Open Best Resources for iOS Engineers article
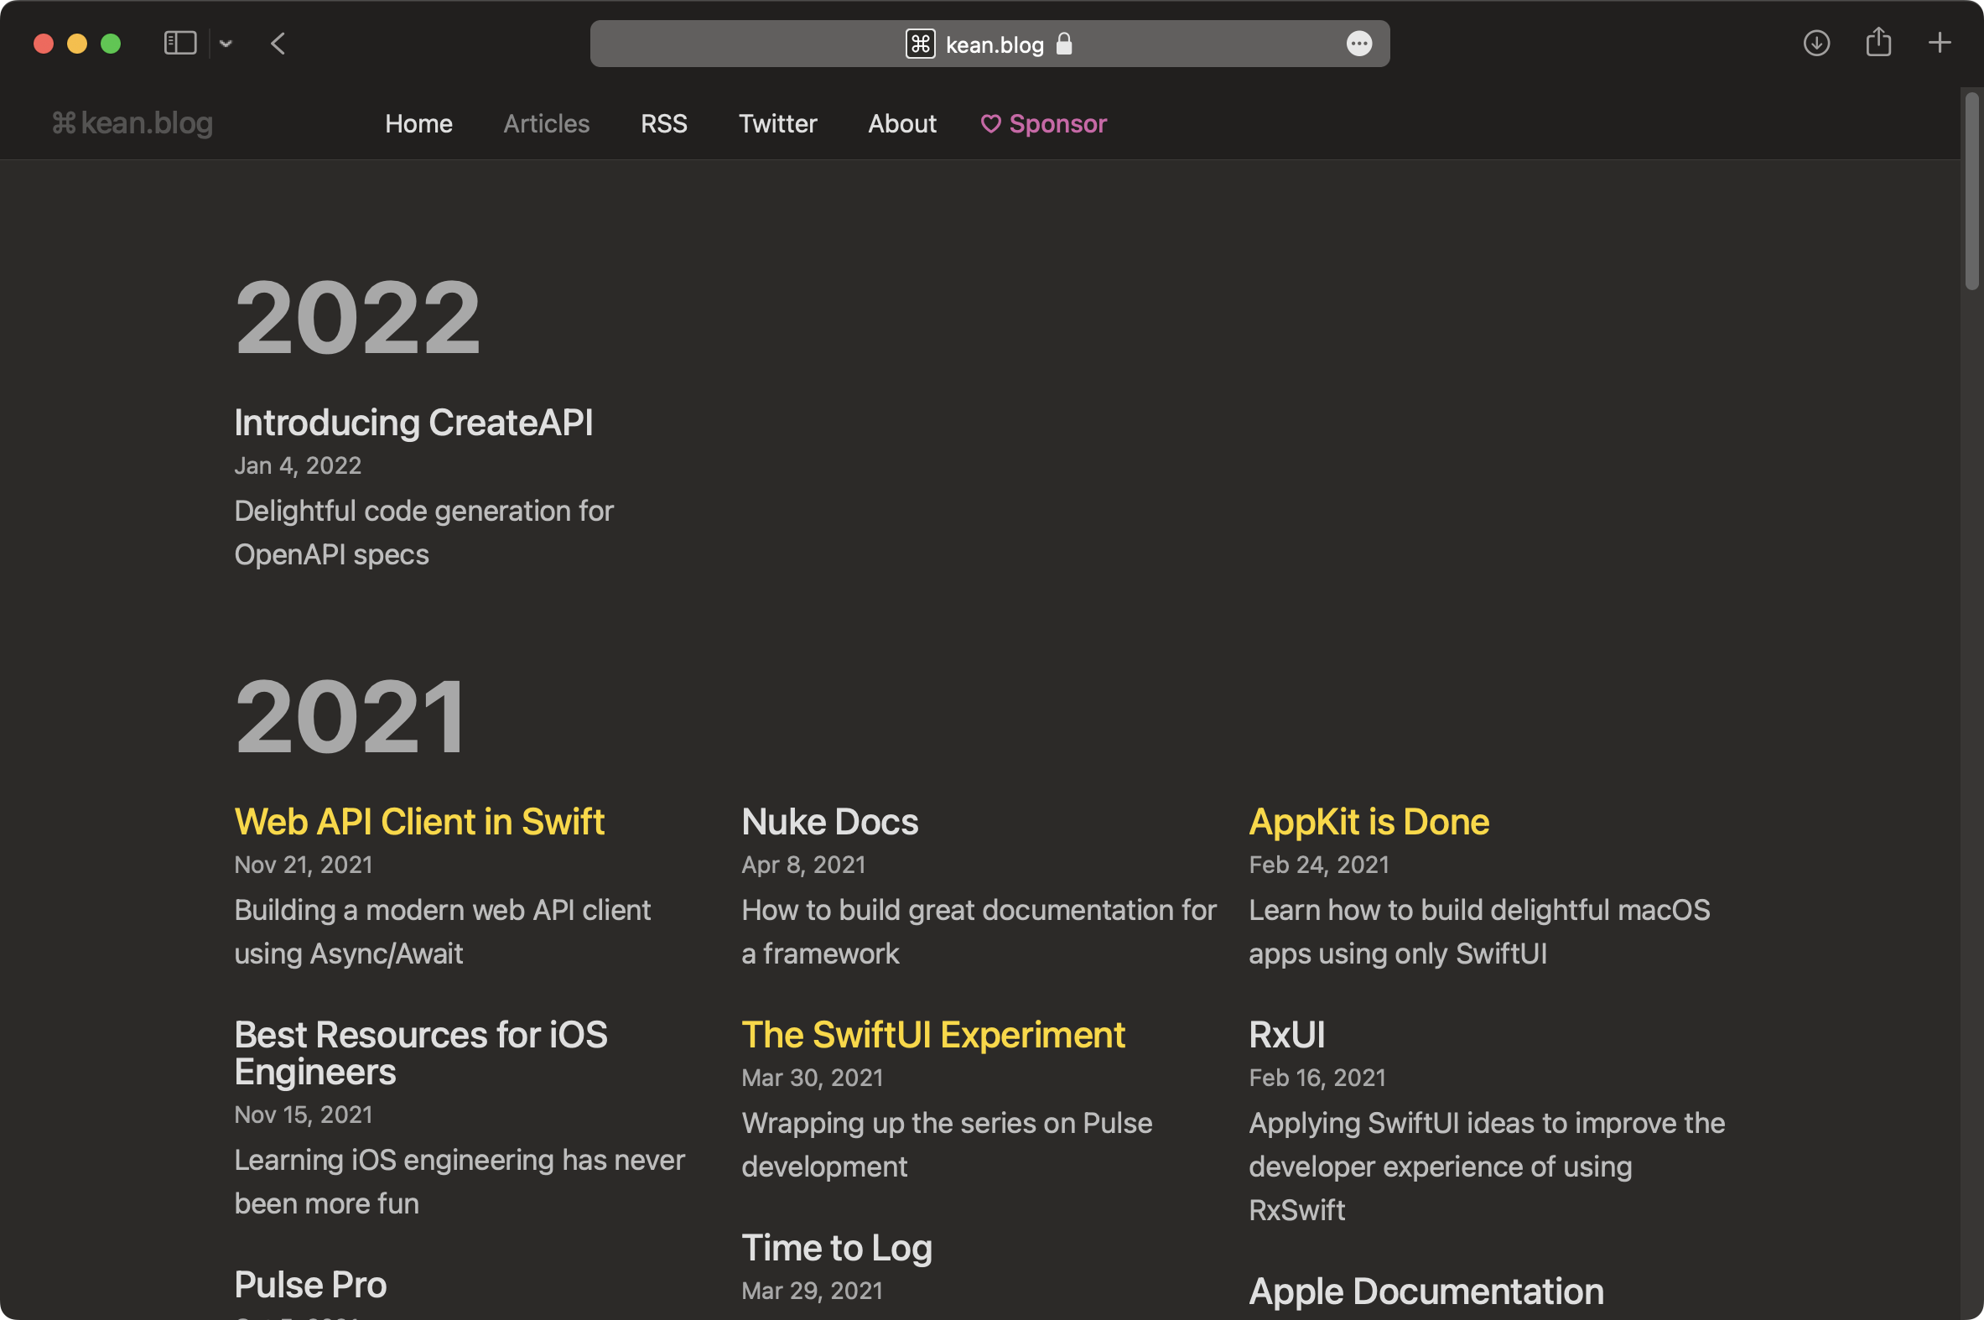Viewport: 1984px width, 1320px height. (x=421, y=1053)
